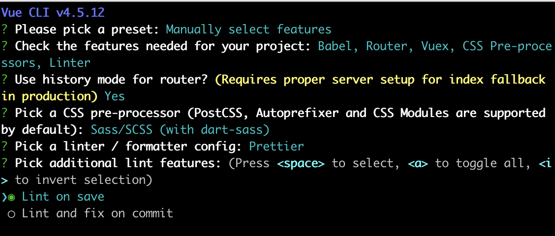Screen dimensions: 555x236
Task: Click the Sass/SCSS (with dart-sass) answer
Action: click(x=180, y=130)
